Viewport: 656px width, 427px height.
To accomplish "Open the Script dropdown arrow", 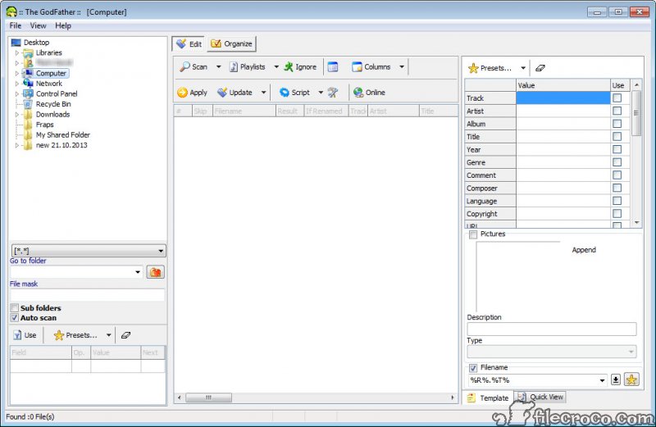I will (x=321, y=93).
